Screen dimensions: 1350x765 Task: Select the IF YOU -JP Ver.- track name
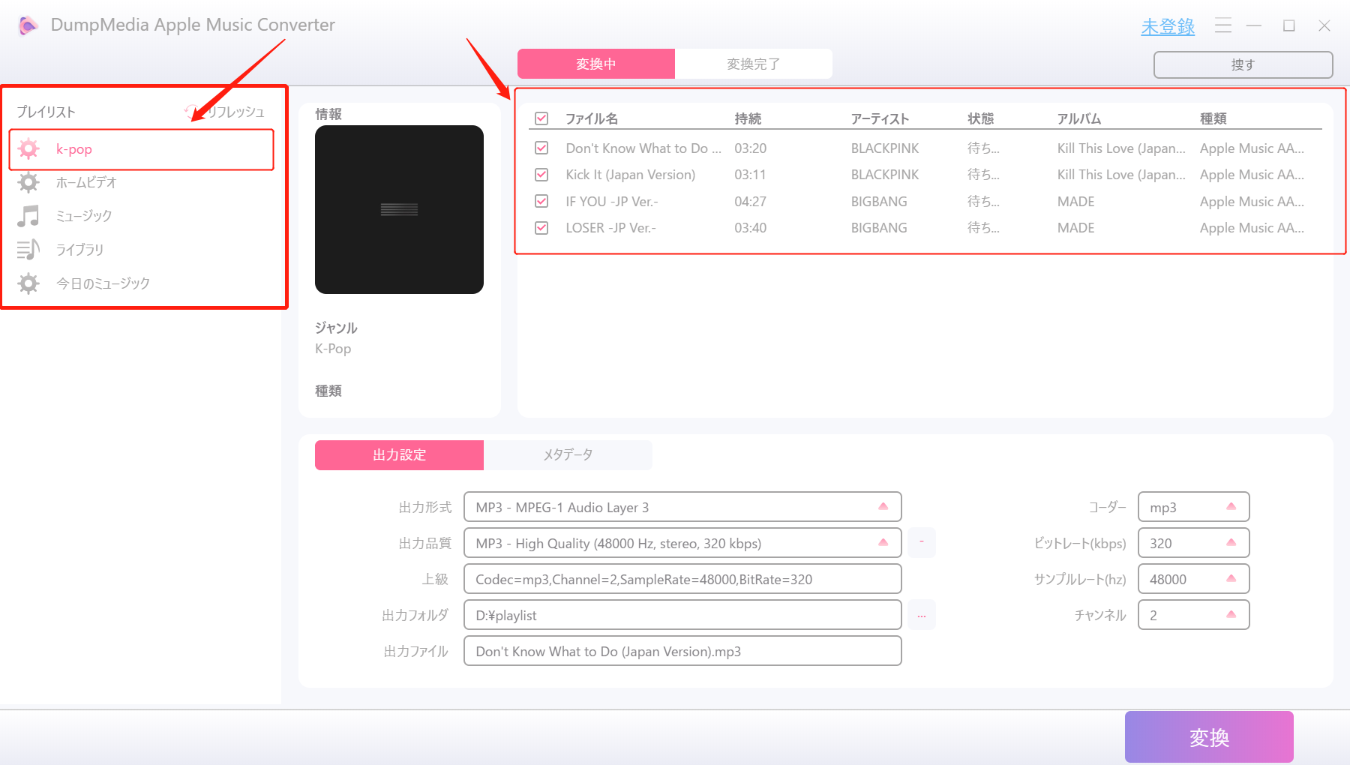(x=612, y=202)
